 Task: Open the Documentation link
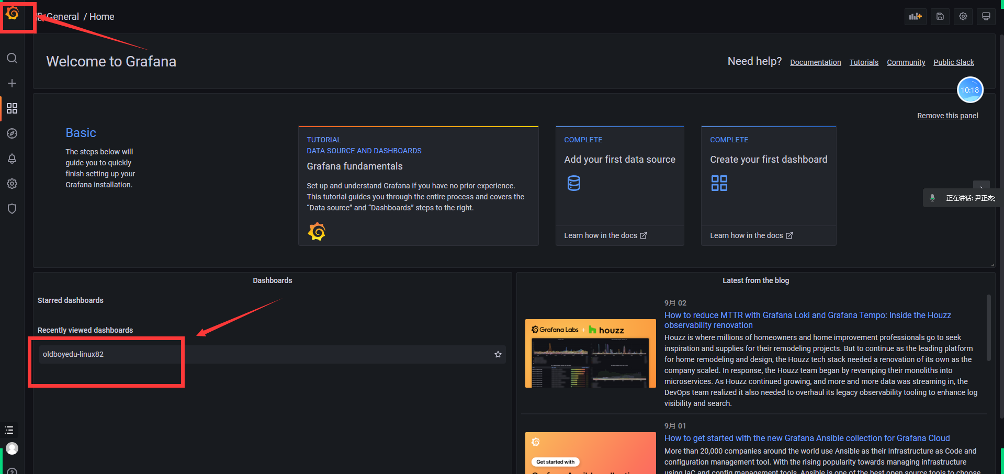pos(816,62)
